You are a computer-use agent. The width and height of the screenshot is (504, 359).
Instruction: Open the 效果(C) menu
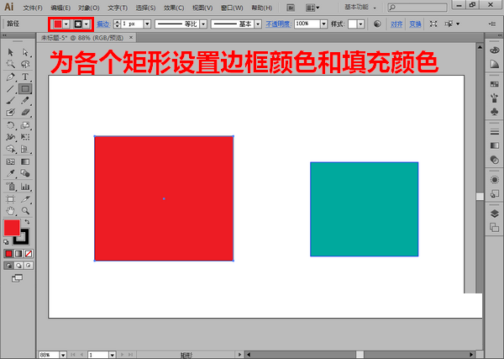174,8
